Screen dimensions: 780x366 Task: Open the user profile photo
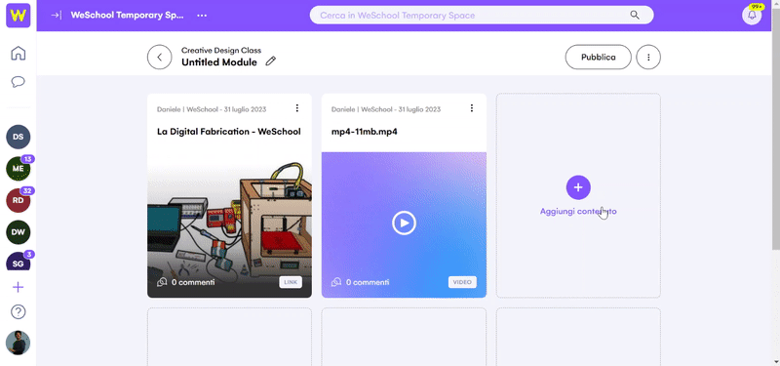[18, 344]
